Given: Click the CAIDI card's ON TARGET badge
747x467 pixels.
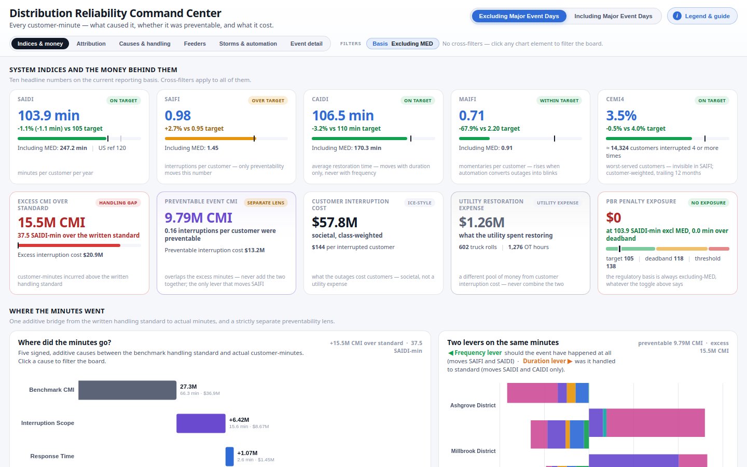Looking at the screenshot, I should tap(418, 100).
